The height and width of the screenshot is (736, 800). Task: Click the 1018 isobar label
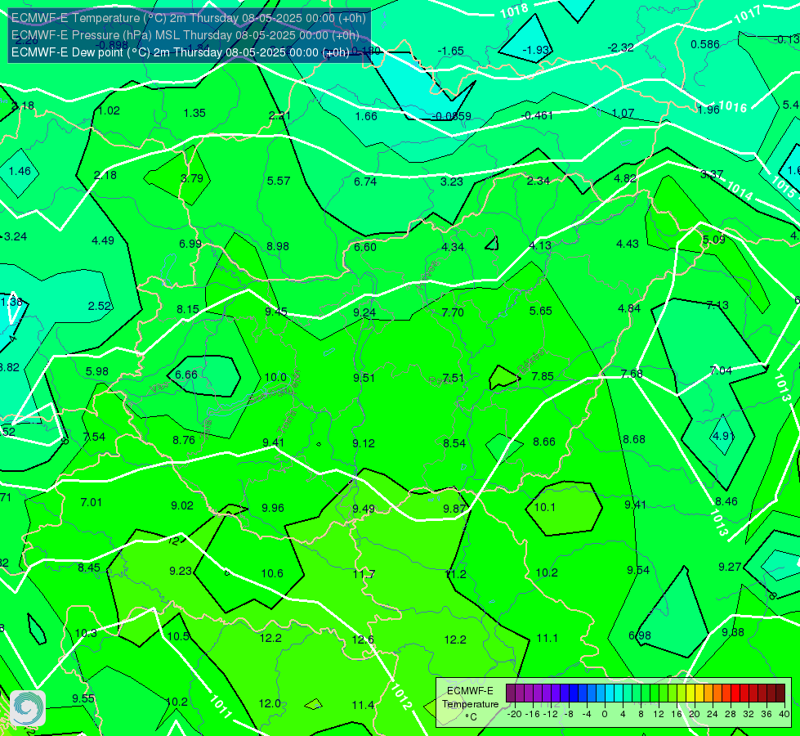tap(514, 10)
